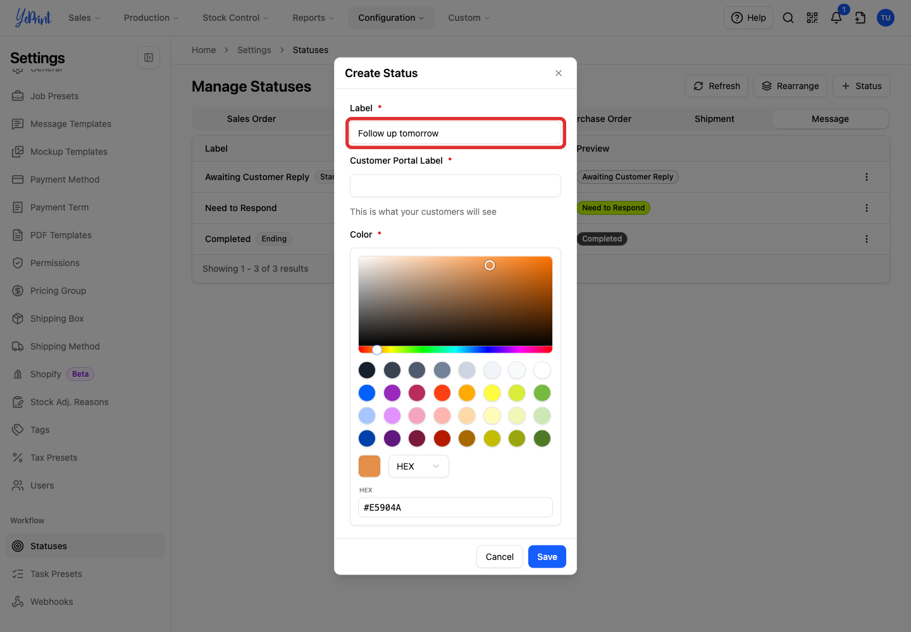
Task: Open the notifications bell
Action: (836, 18)
